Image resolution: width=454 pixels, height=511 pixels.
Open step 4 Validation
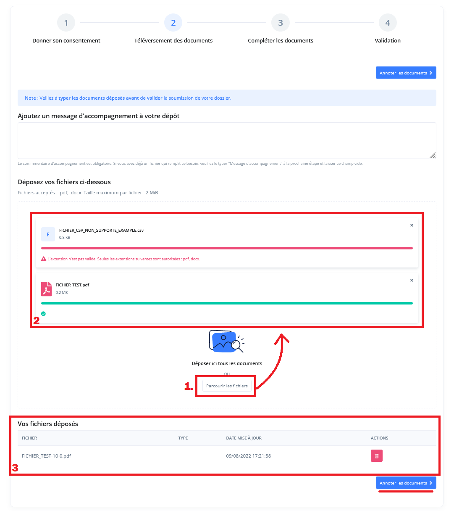click(x=387, y=23)
